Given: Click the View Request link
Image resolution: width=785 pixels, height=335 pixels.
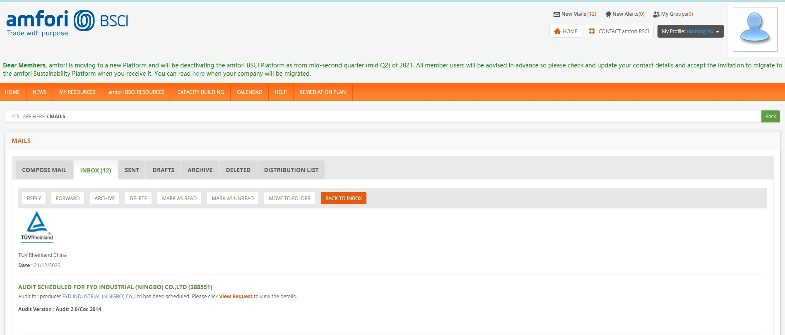Looking at the screenshot, I should tap(236, 297).
